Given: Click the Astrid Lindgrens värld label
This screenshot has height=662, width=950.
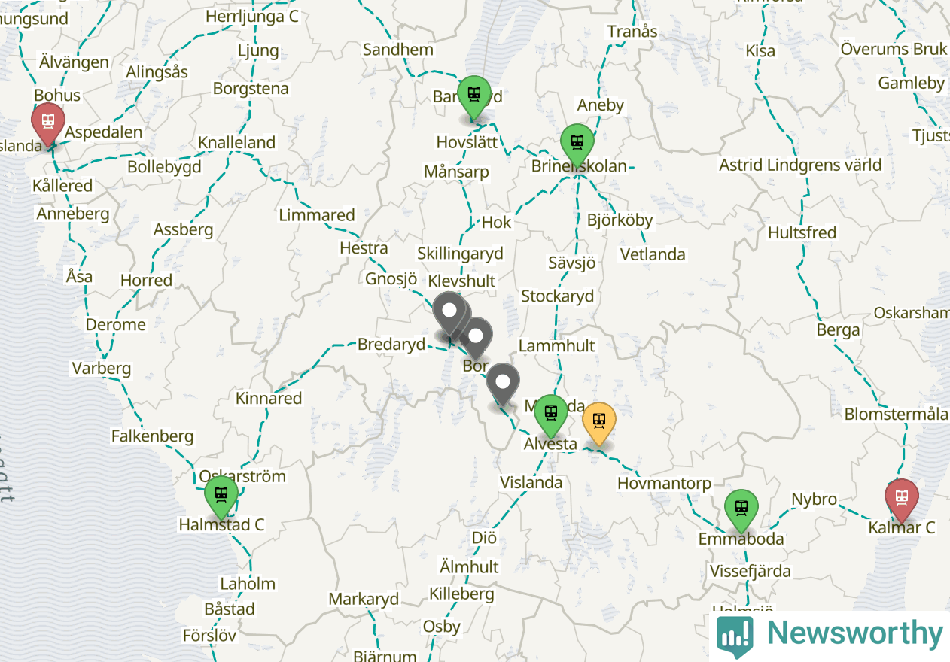Looking at the screenshot, I should (799, 165).
